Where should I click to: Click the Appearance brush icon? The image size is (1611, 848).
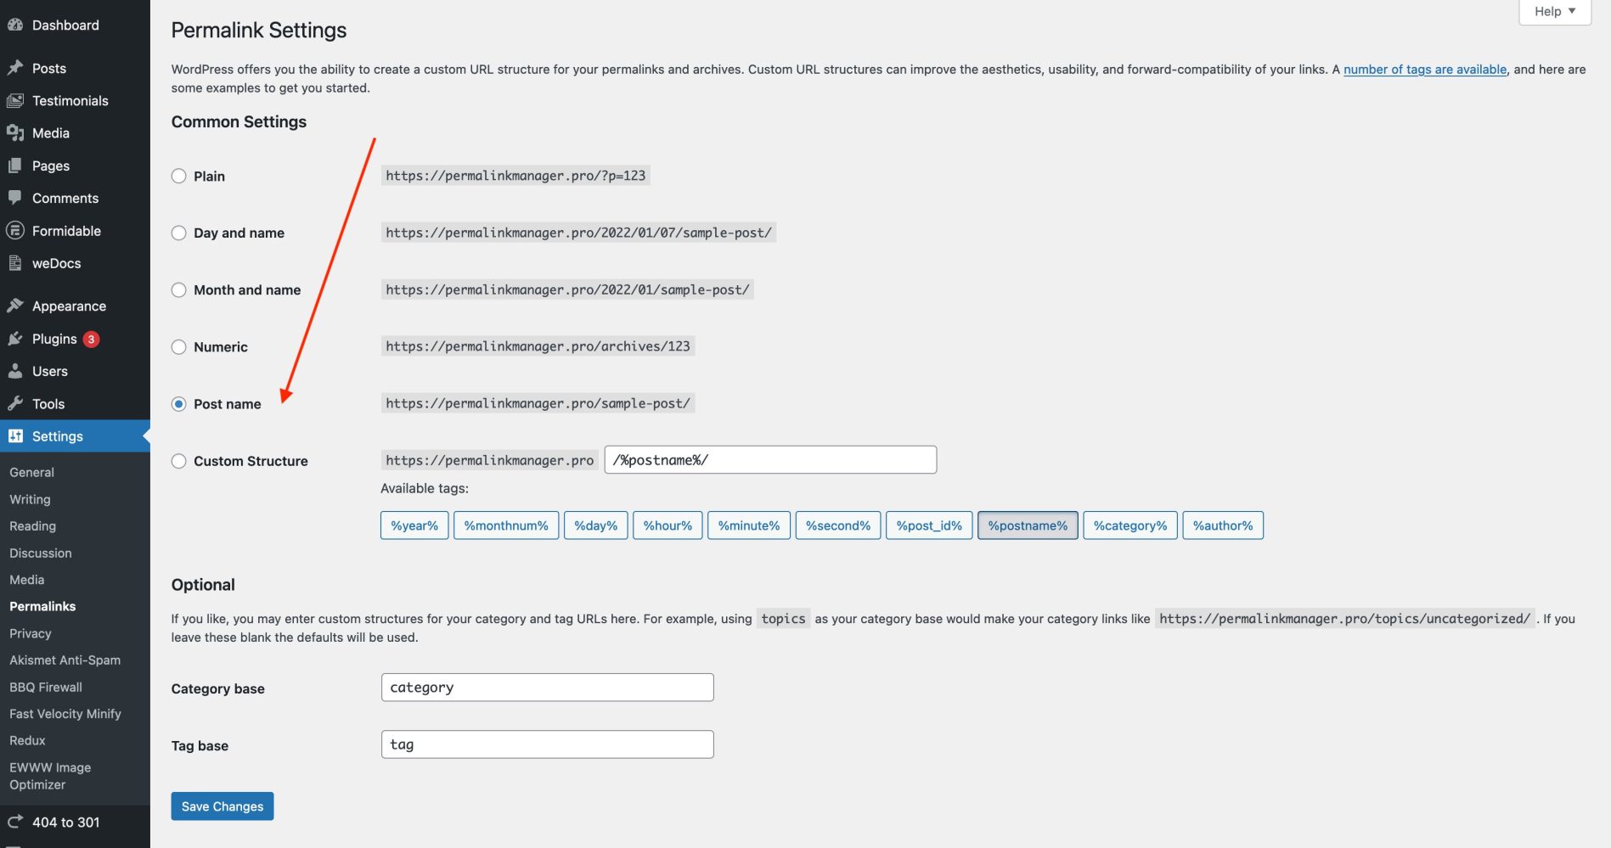point(15,305)
